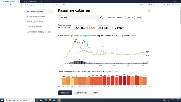The height and width of the screenshot is (102, 181).
Task: Open Mail app from taskbar
Action: pos(54,100)
